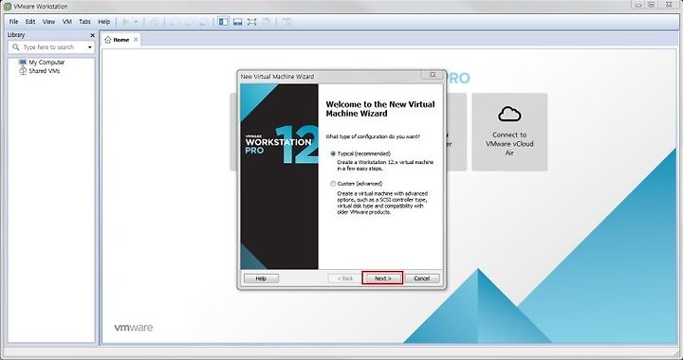Viewport: 683px width, 360px height.
Task: Click 'What type of configuration do you want?' text
Action: click(x=373, y=136)
